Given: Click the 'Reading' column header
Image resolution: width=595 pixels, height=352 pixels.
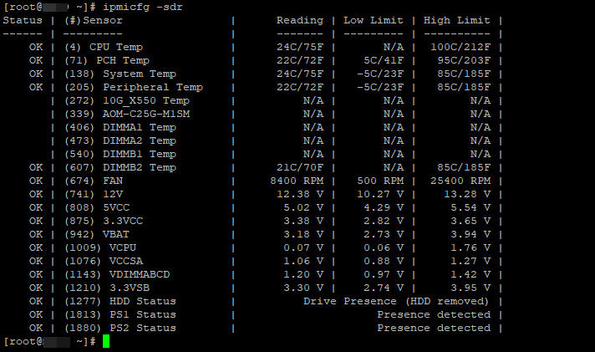Looking at the screenshot, I should click(299, 20).
